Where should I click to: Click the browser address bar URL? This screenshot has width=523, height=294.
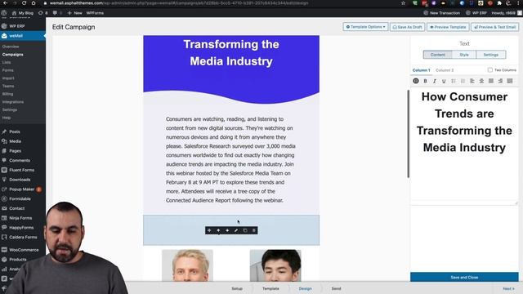pos(179,3)
